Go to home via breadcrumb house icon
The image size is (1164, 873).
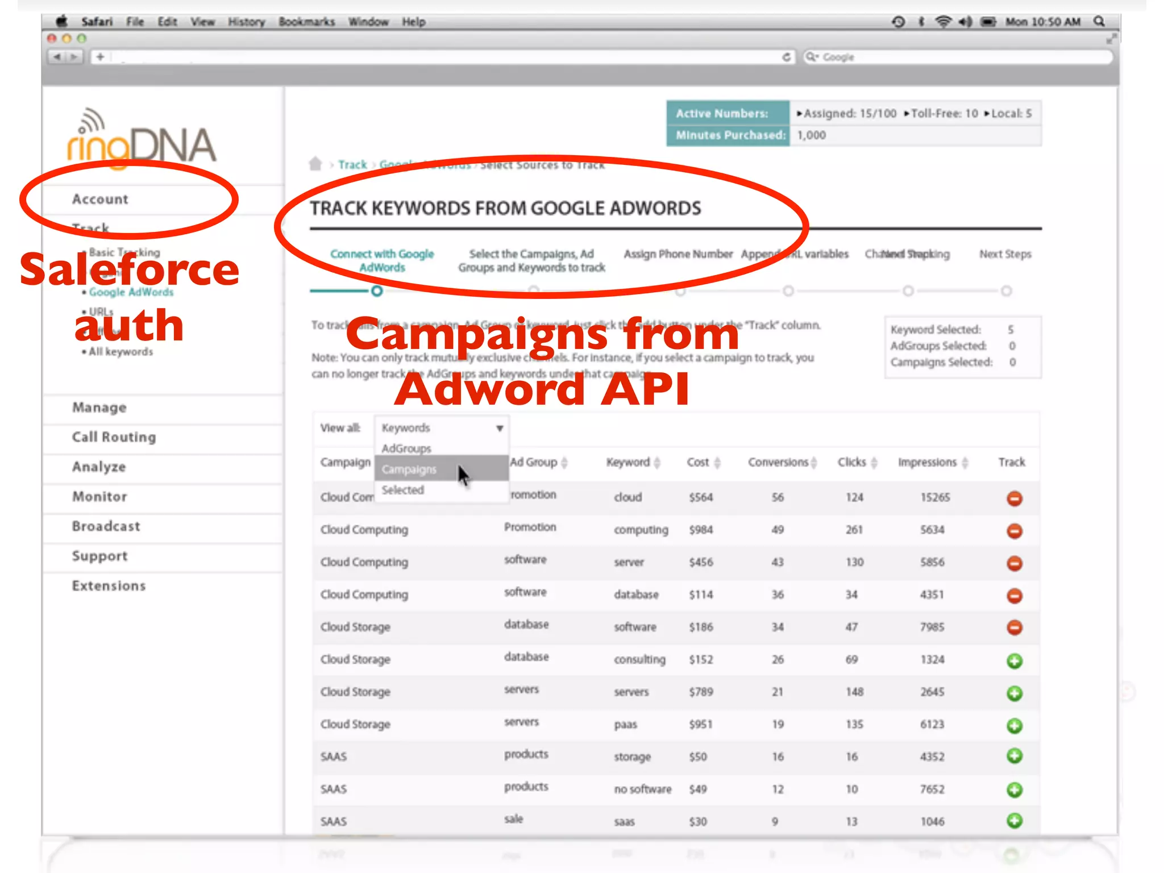[x=315, y=164]
